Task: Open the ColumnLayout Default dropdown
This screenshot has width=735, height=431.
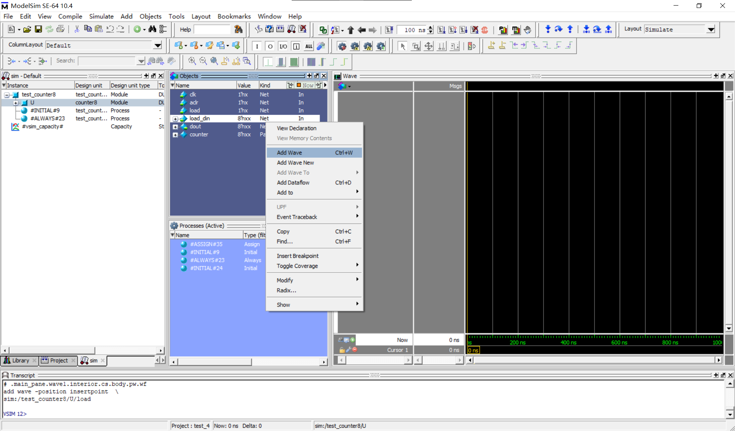Action: click(x=158, y=45)
